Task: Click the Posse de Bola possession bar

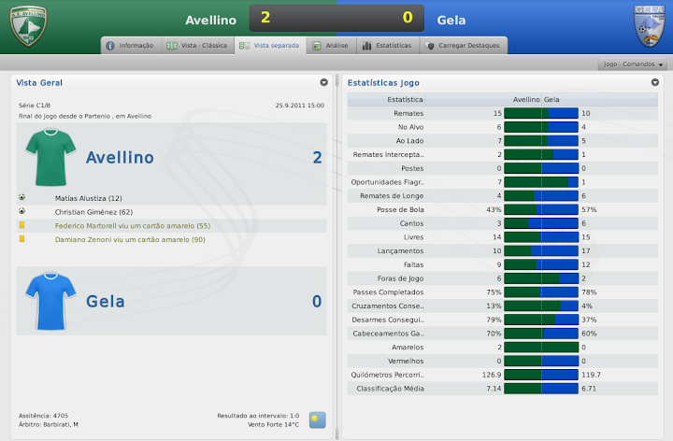Action: [x=540, y=209]
